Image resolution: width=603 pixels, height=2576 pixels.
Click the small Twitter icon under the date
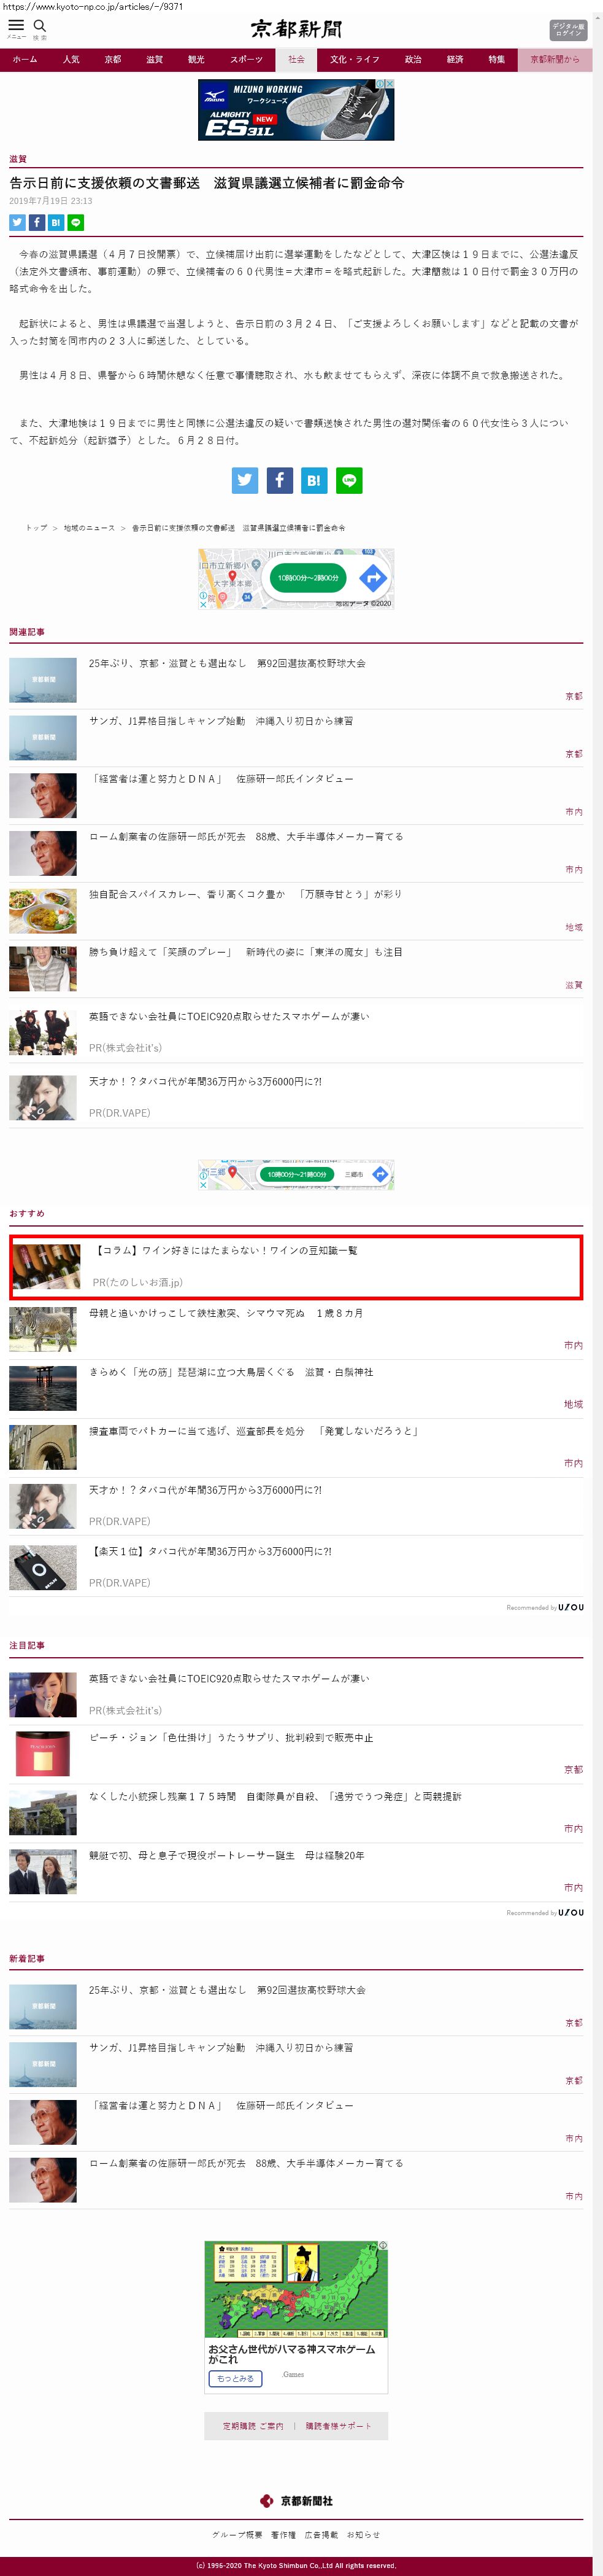[x=17, y=223]
